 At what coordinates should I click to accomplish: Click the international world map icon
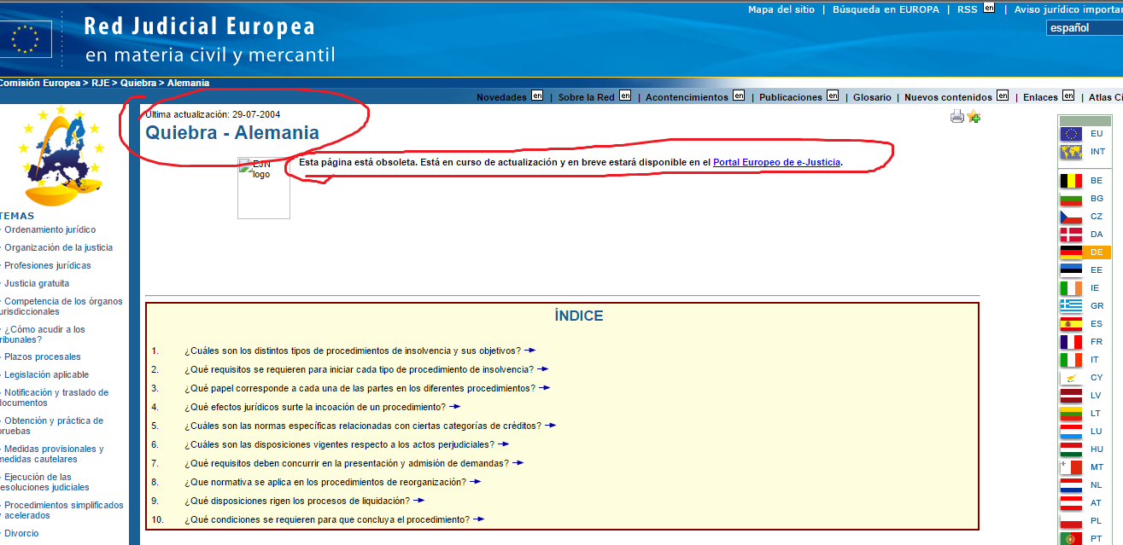tap(1071, 152)
